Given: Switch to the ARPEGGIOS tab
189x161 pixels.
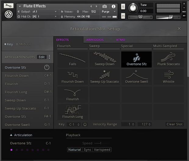Looking at the screenshot, I should (x=95, y=40).
